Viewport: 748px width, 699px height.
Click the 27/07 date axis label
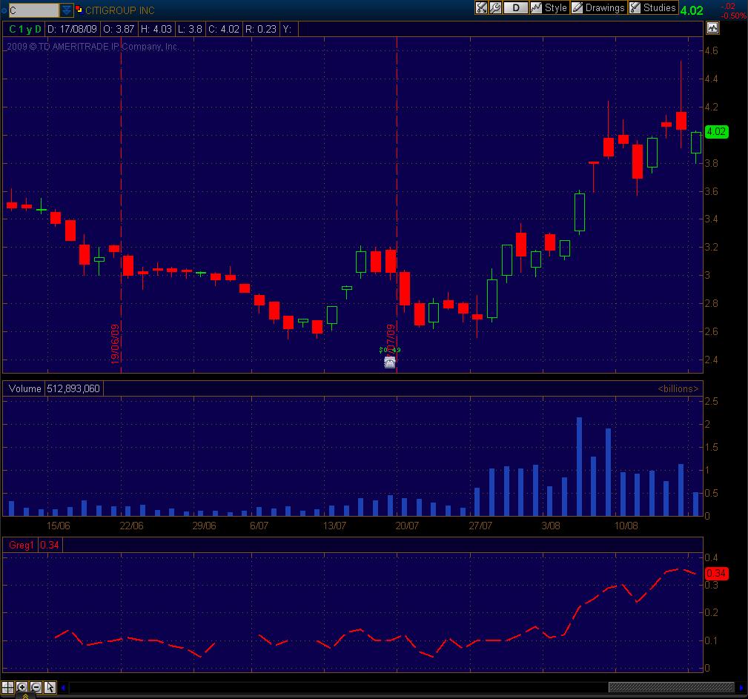click(480, 526)
